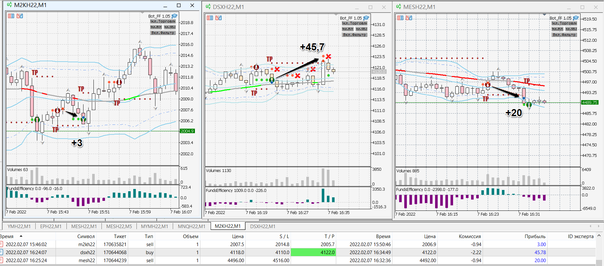Open Depth of Market icon in M2KH22 chart

(x=20, y=16)
